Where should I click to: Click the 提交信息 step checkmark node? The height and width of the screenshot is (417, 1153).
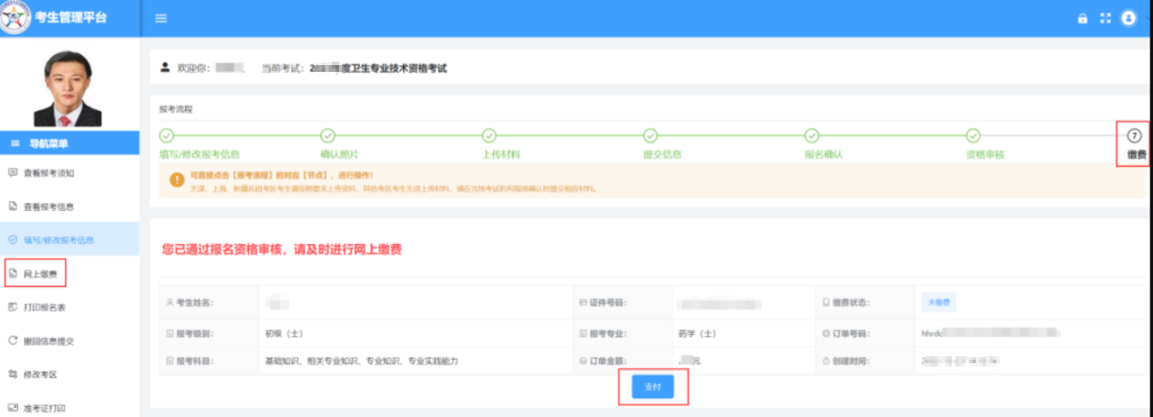click(651, 135)
